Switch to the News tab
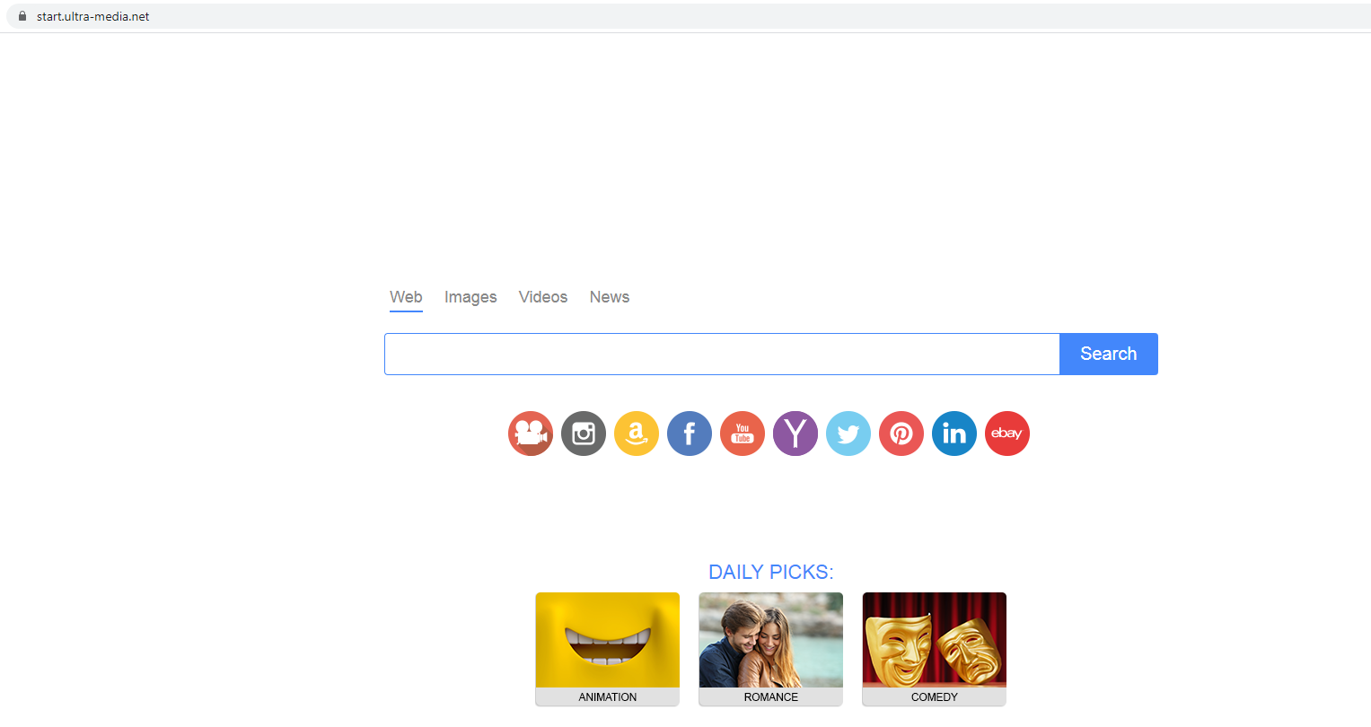The height and width of the screenshot is (727, 1371). (610, 297)
